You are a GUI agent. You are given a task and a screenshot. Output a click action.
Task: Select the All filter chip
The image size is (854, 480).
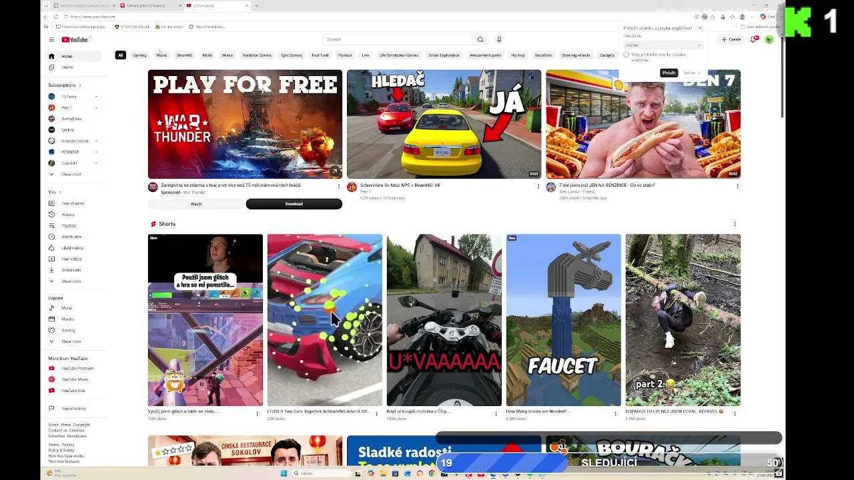coord(120,55)
